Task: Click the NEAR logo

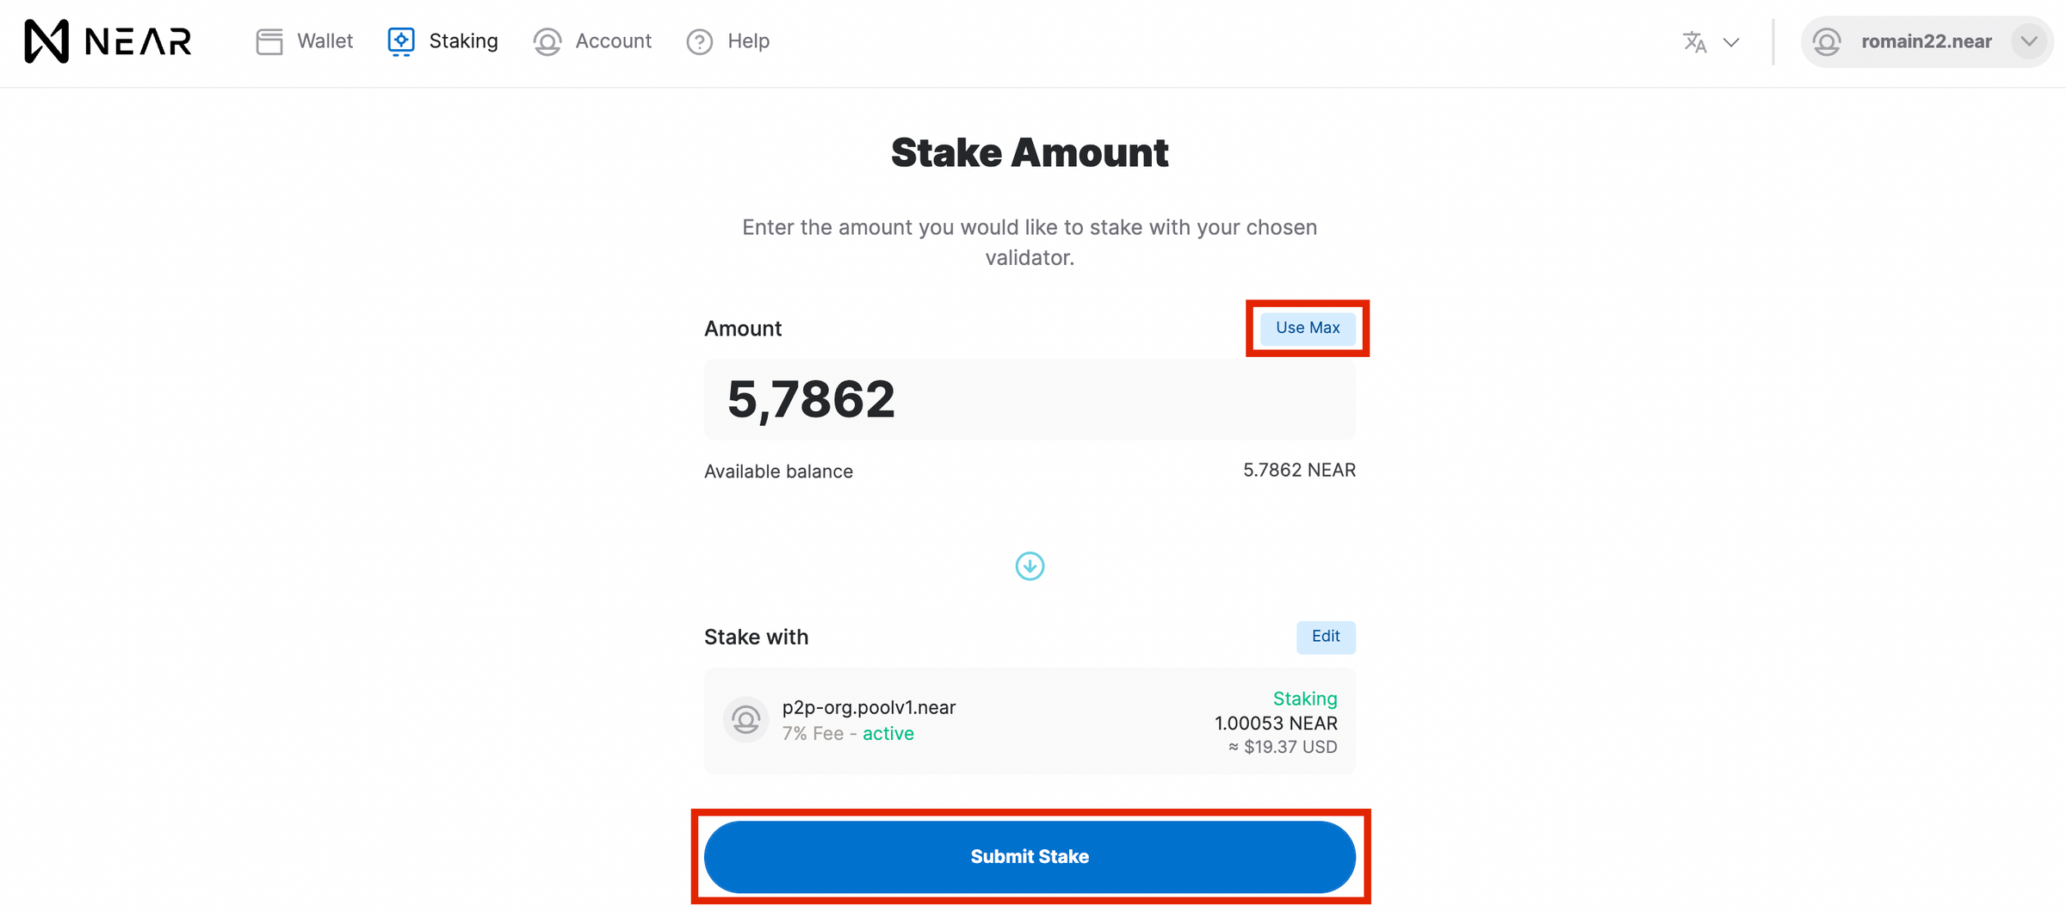Action: (x=107, y=40)
